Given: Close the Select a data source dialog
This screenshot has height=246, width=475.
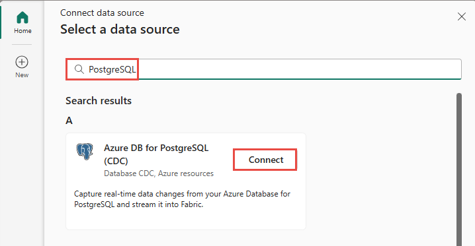Looking at the screenshot, I should (x=461, y=16).
